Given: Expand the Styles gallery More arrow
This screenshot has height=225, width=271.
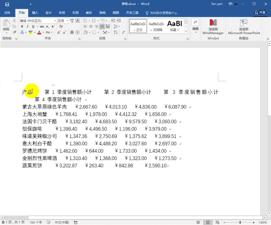Looking at the screenshot, I should 186,31.
